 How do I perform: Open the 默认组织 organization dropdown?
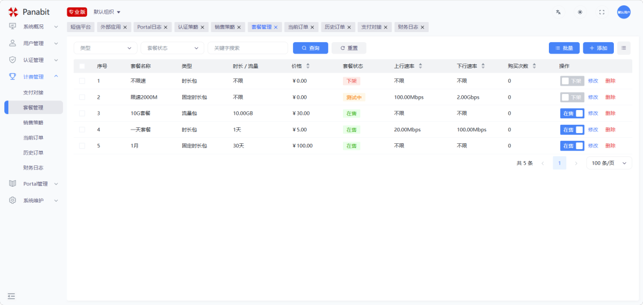pyautogui.click(x=107, y=12)
